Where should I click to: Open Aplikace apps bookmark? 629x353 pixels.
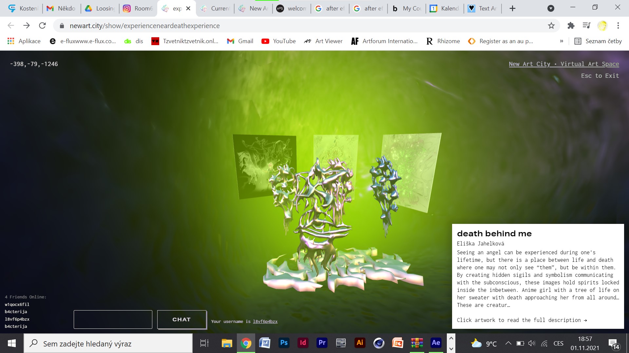point(24,41)
